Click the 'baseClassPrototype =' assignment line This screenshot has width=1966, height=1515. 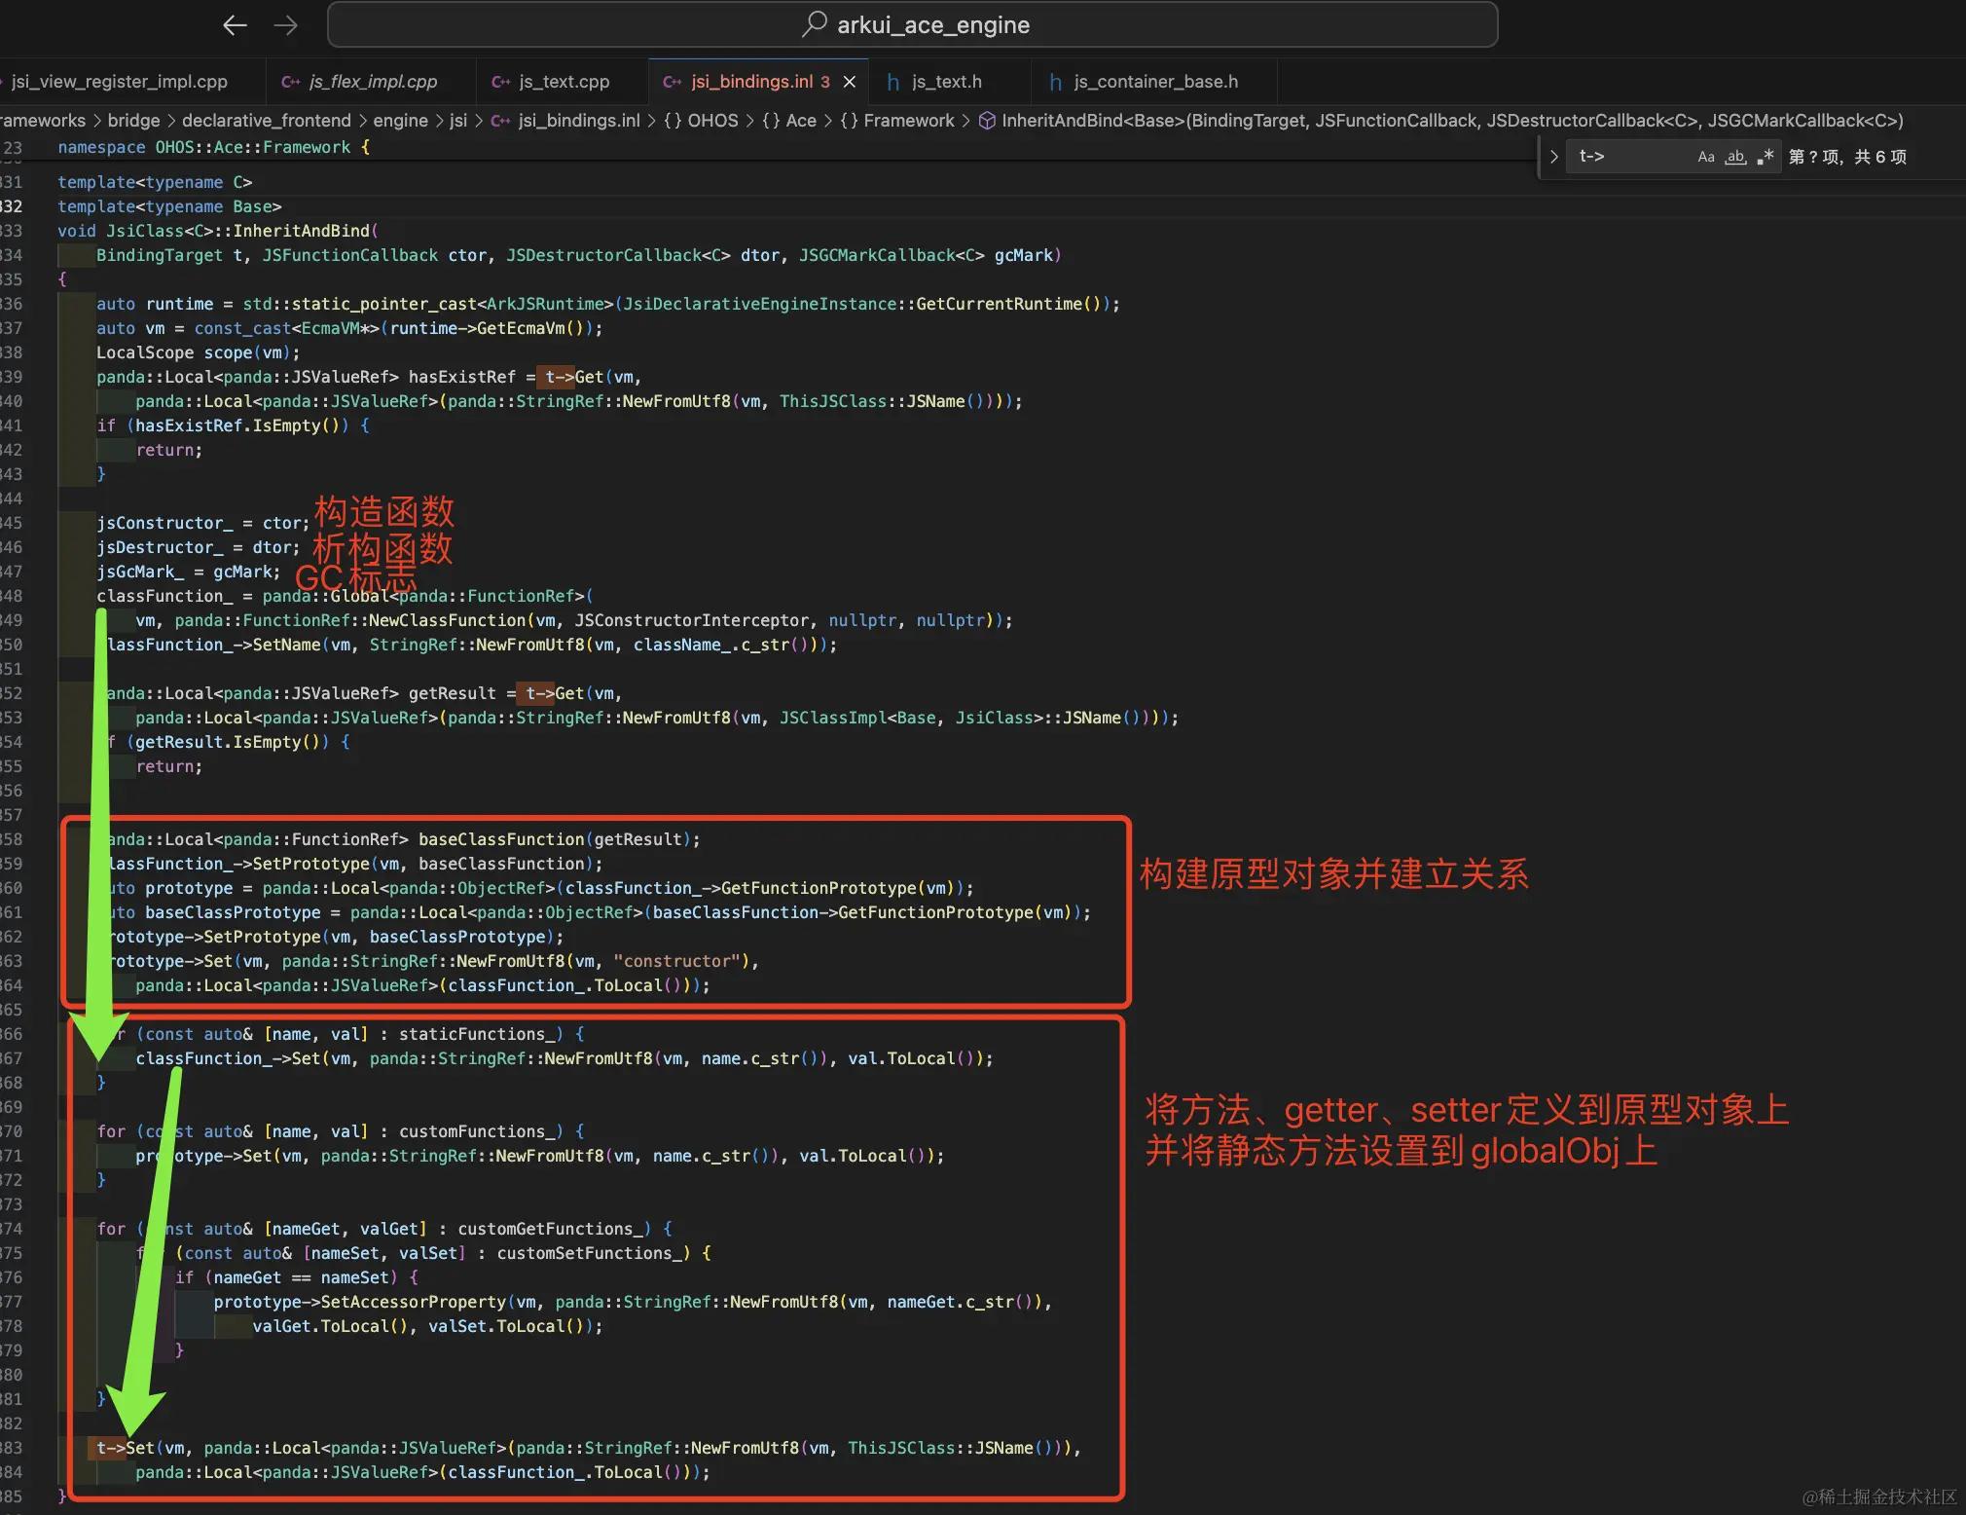coord(598,912)
